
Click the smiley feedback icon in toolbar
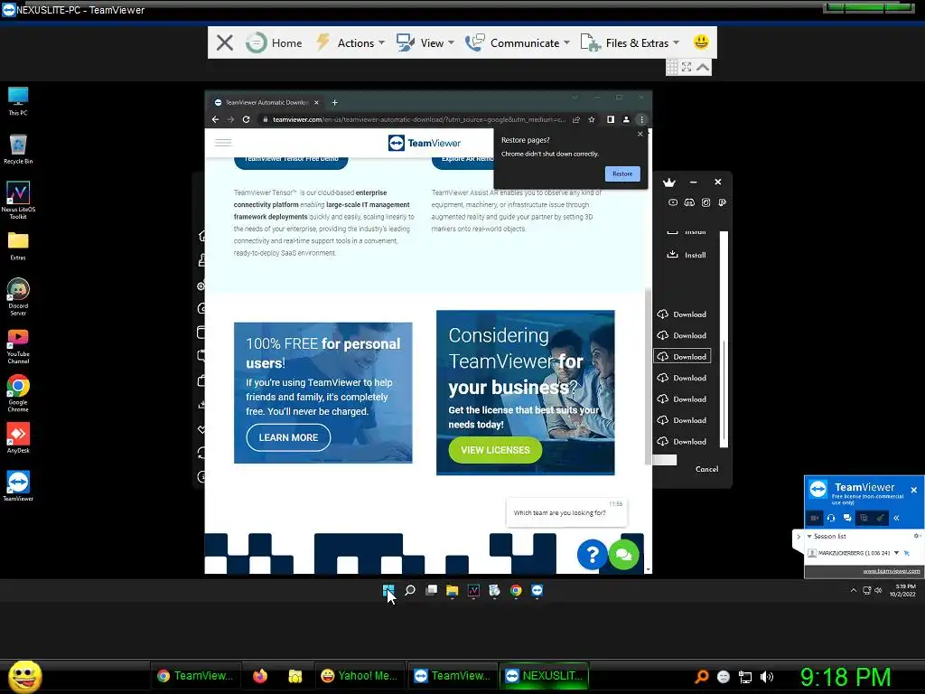(x=701, y=42)
